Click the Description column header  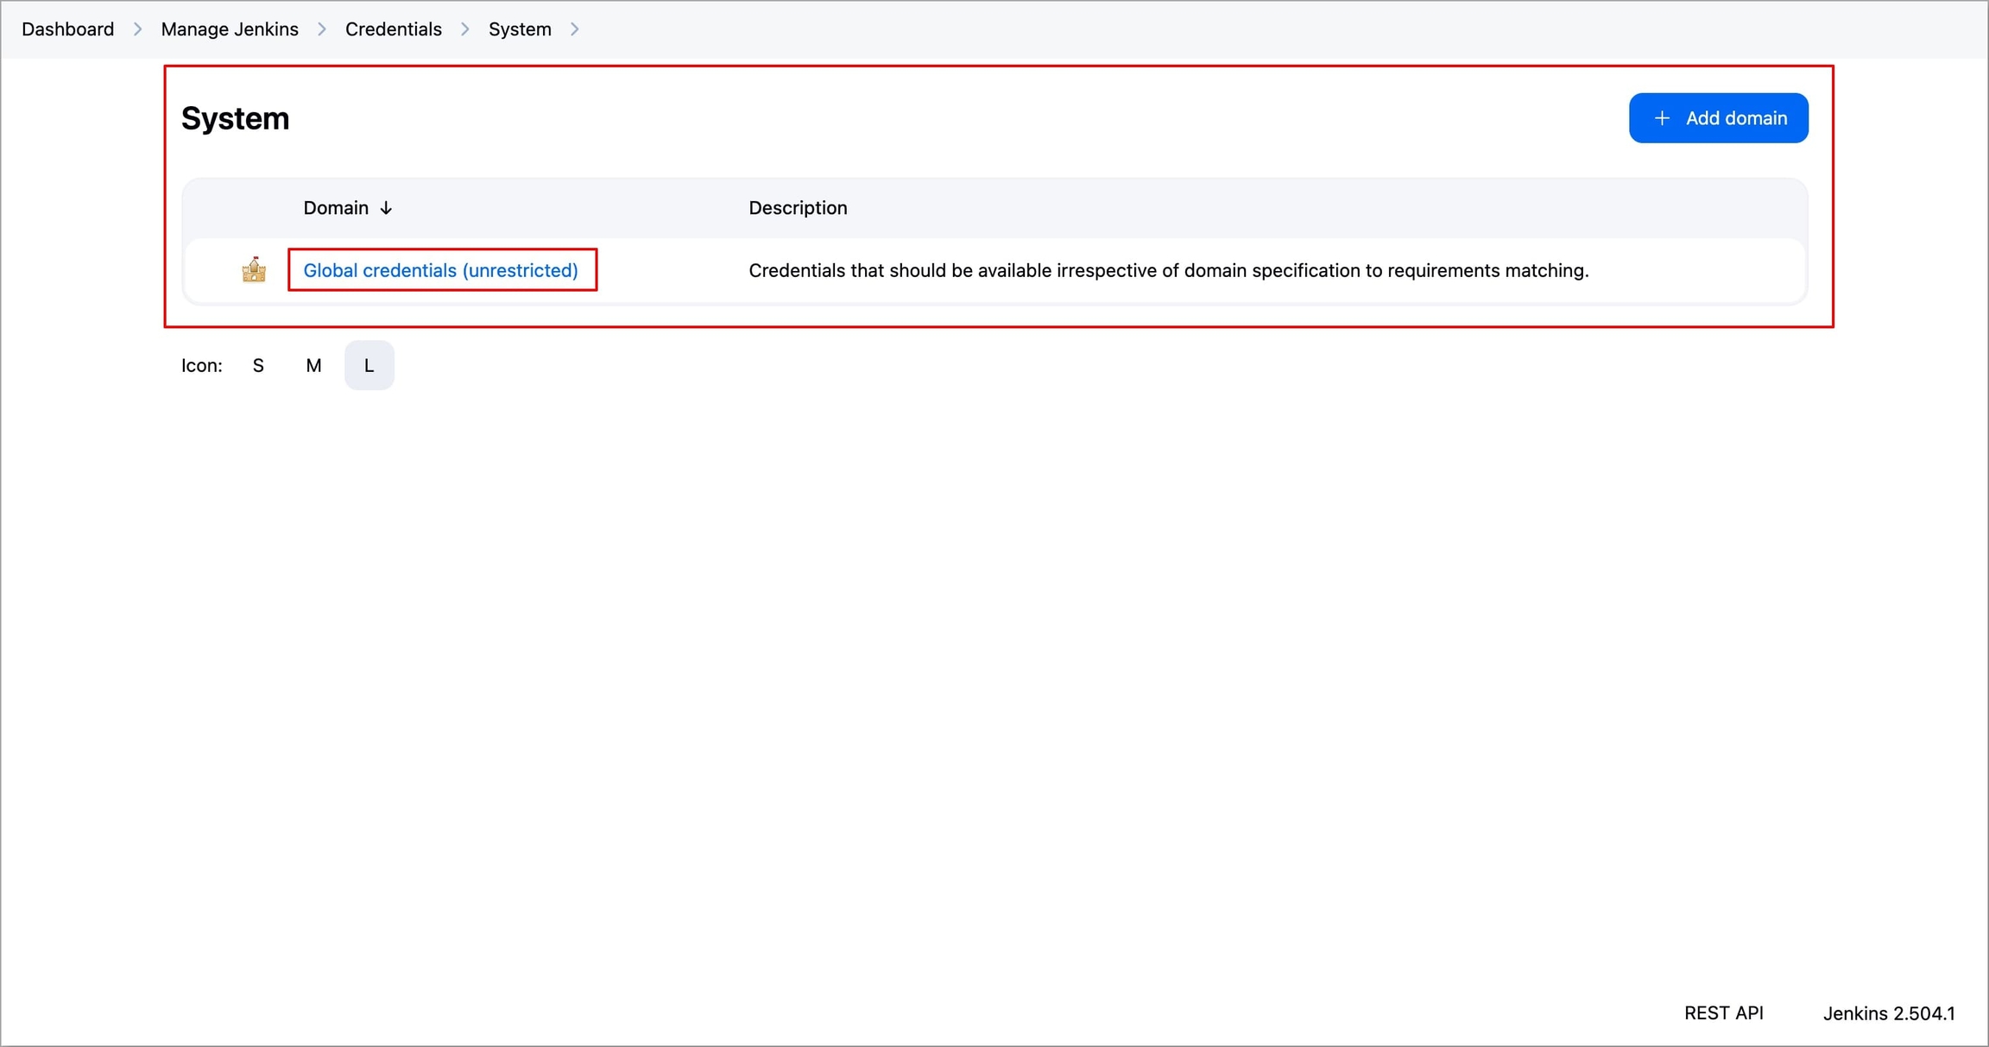798,208
